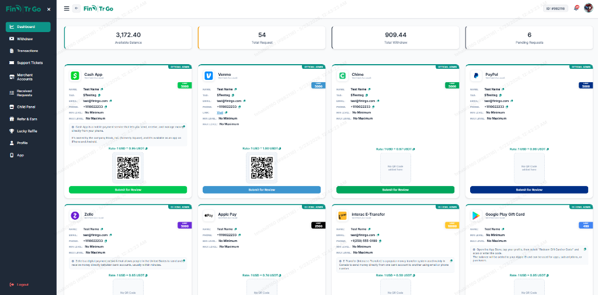Click the Apple Pay logo icon
This screenshot has height=295, width=598.
click(208, 216)
